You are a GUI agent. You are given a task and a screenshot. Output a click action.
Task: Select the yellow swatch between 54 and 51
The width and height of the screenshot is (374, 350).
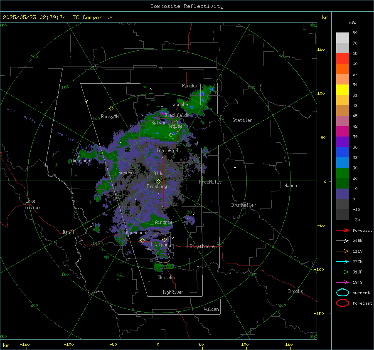click(342, 90)
